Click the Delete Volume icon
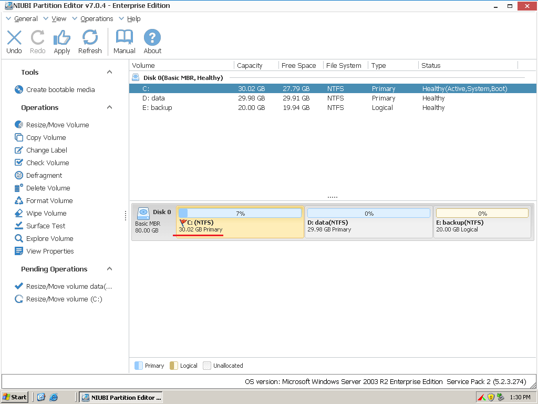The image size is (538, 404). [x=19, y=188]
